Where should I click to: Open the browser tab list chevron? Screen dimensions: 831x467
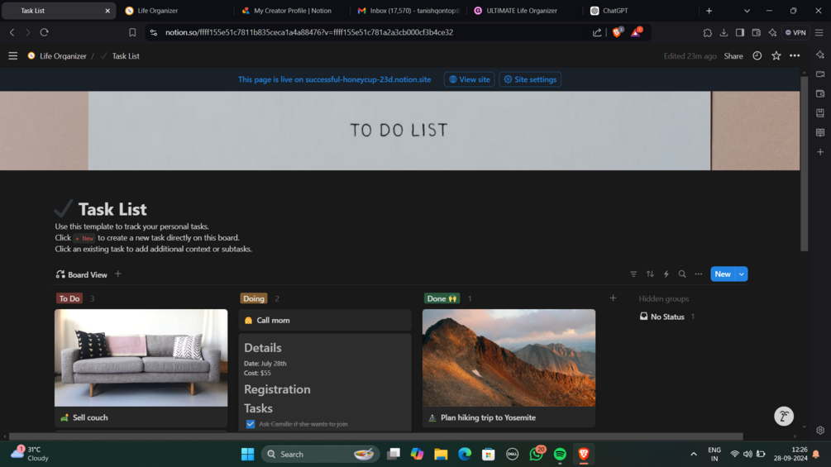(x=747, y=11)
